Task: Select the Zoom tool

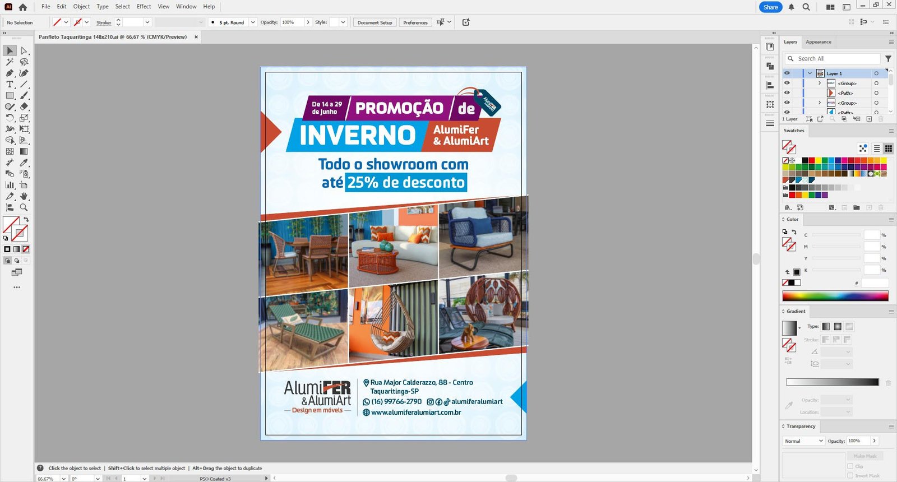Action: pyautogui.click(x=24, y=207)
